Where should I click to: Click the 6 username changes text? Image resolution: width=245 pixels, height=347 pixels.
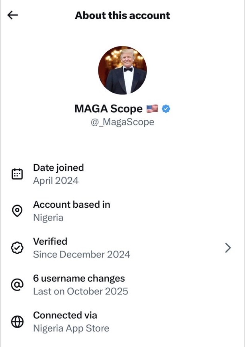(x=79, y=278)
